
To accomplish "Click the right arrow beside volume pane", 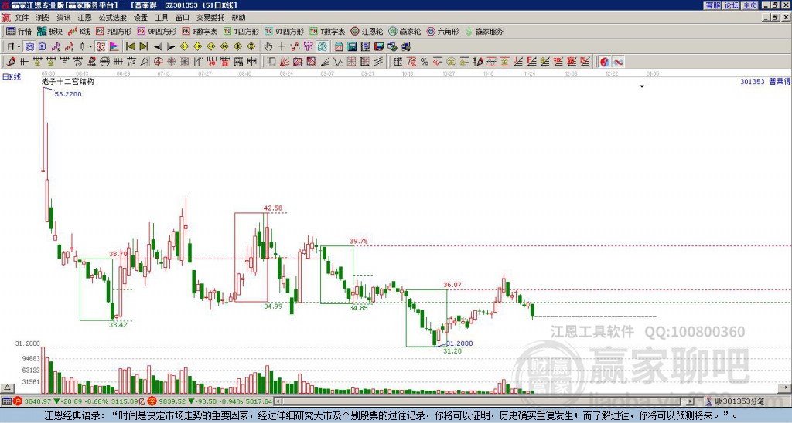I will 784,387.
